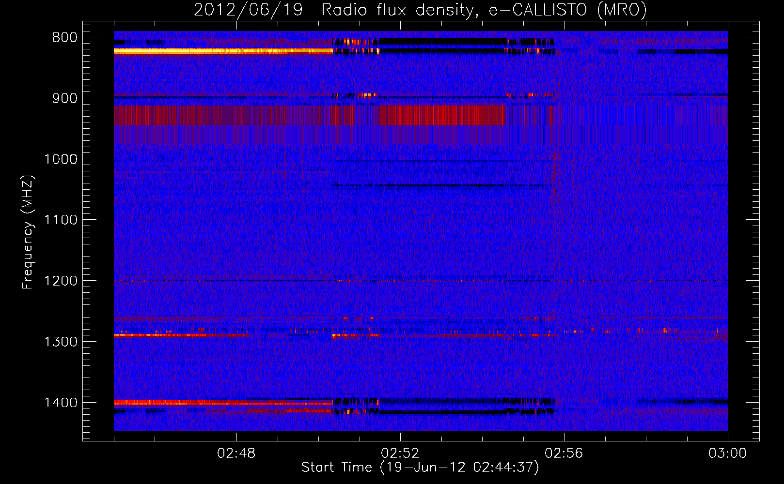Click the '03:00' time axis label
The height and width of the screenshot is (484, 784).
coord(728,454)
